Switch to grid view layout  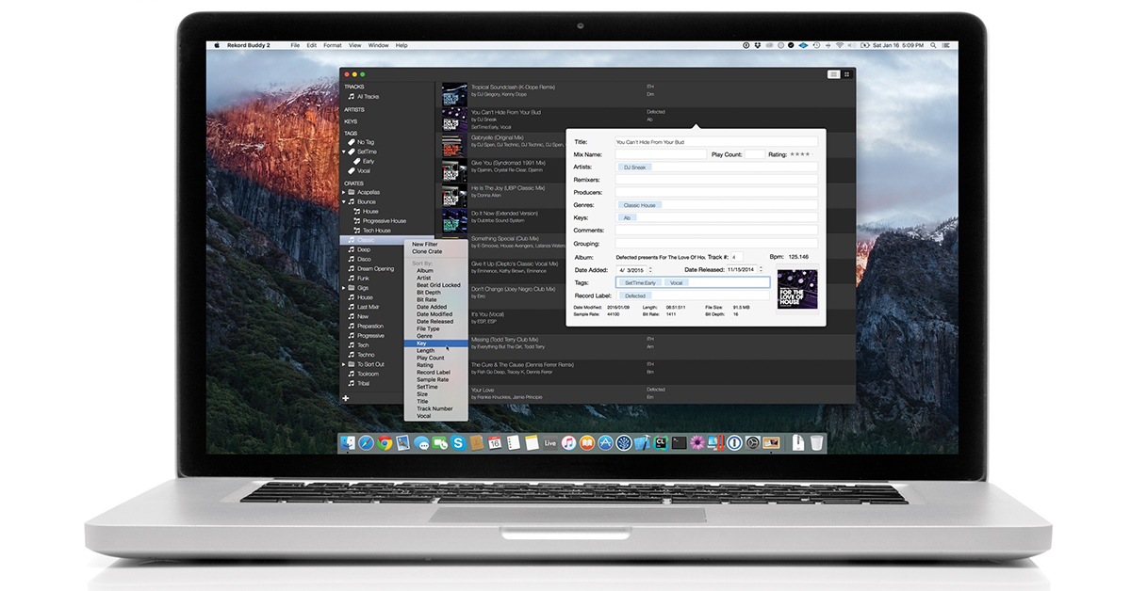pyautogui.click(x=846, y=73)
